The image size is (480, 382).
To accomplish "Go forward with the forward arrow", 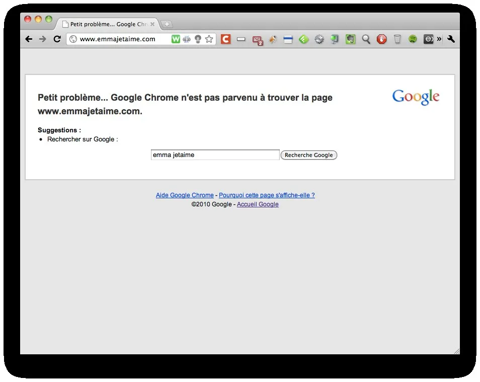I will tap(43, 39).
